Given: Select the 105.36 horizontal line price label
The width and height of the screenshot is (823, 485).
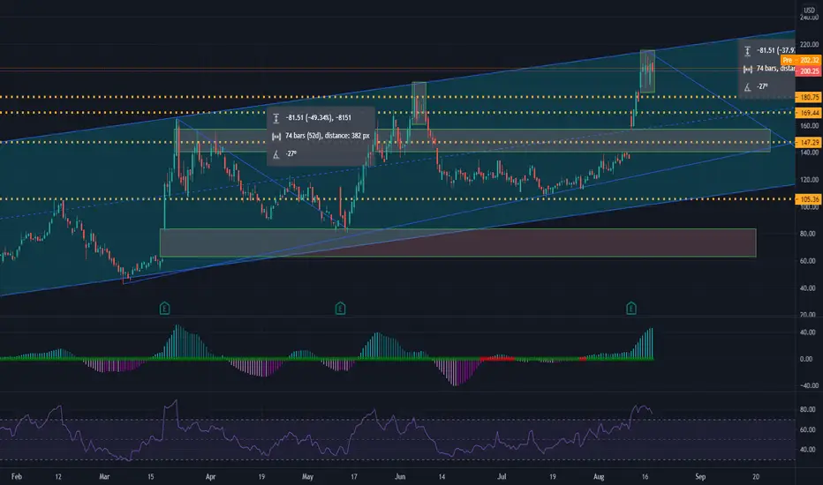Looking at the screenshot, I should [x=809, y=199].
